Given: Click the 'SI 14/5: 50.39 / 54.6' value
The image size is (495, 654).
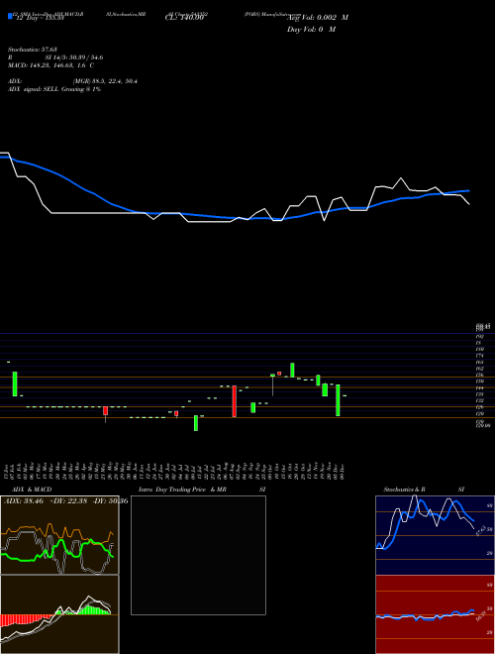Looking at the screenshot, I should [74, 57].
